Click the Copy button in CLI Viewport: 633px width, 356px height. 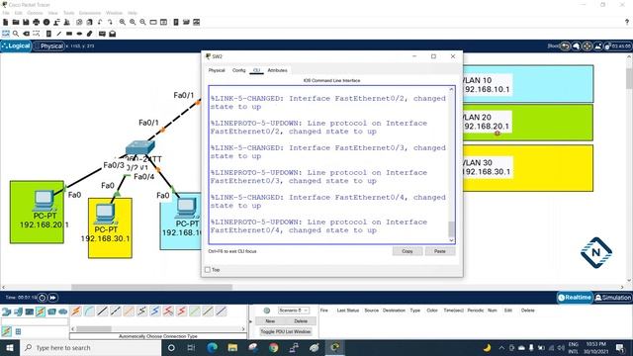pyautogui.click(x=407, y=251)
